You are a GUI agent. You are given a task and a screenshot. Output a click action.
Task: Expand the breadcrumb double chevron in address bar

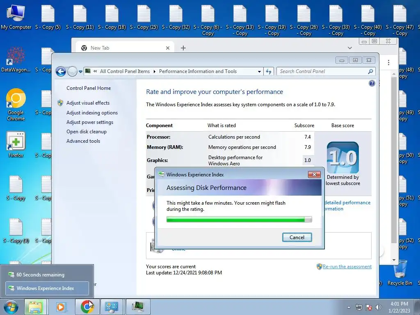point(95,71)
